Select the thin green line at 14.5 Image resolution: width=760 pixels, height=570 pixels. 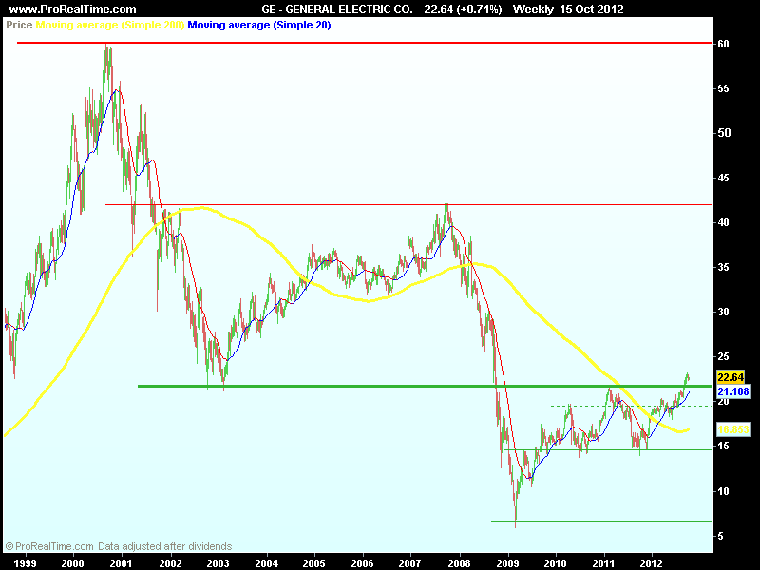[x=607, y=449]
